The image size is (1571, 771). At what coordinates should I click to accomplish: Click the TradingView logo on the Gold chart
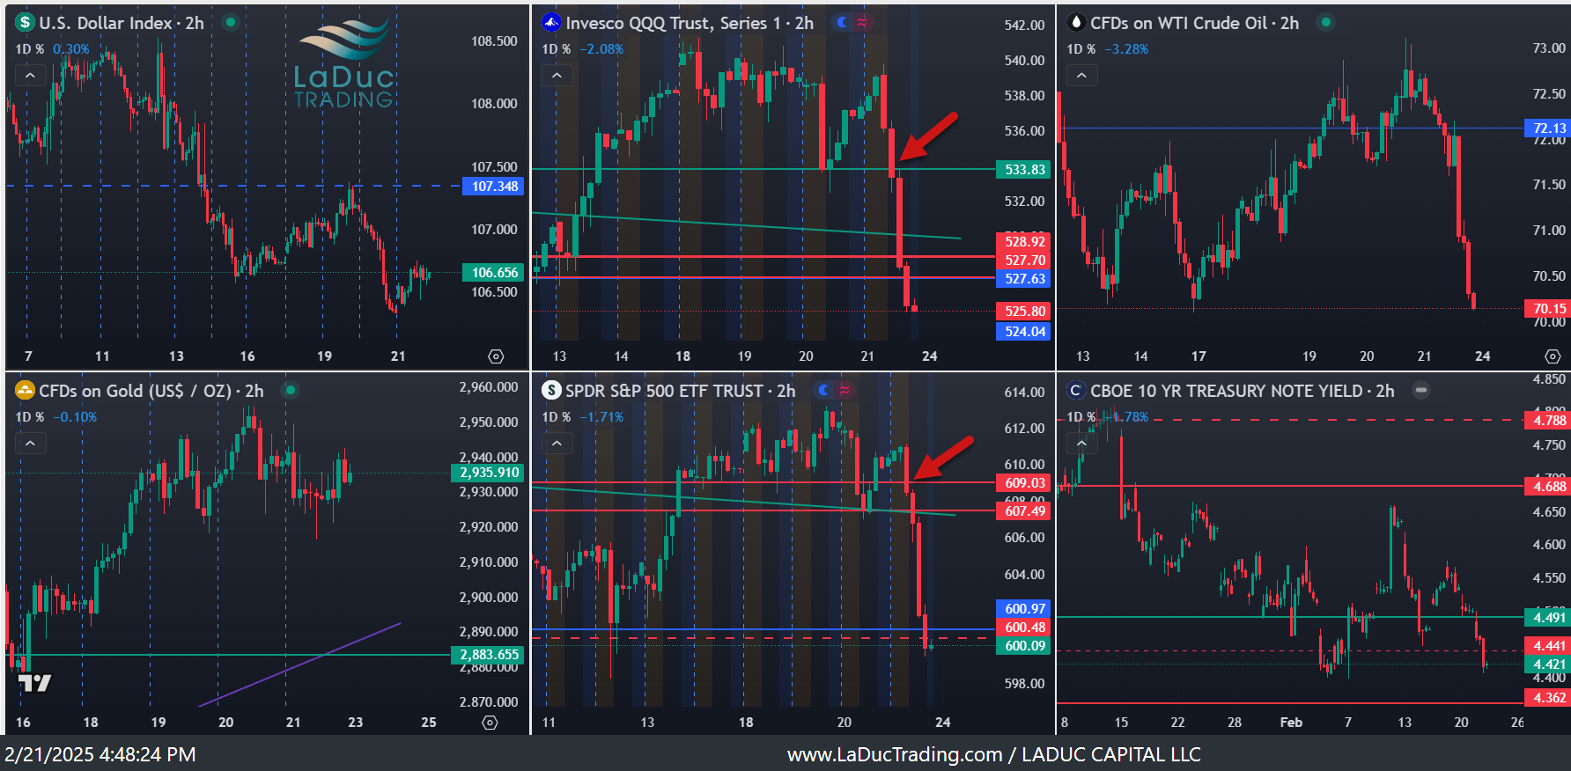point(34,683)
